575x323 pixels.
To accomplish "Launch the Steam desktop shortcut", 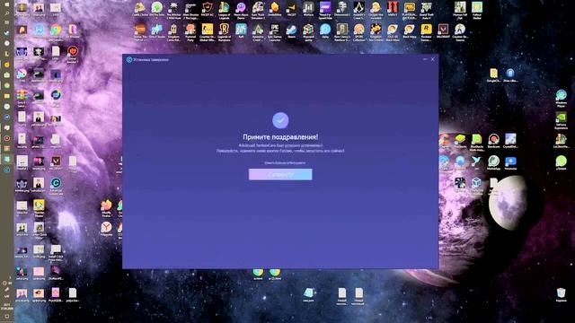I will tap(291, 31).
